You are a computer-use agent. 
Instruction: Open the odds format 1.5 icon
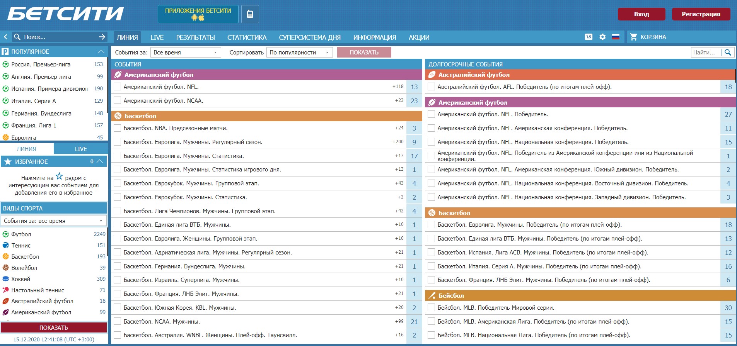589,37
